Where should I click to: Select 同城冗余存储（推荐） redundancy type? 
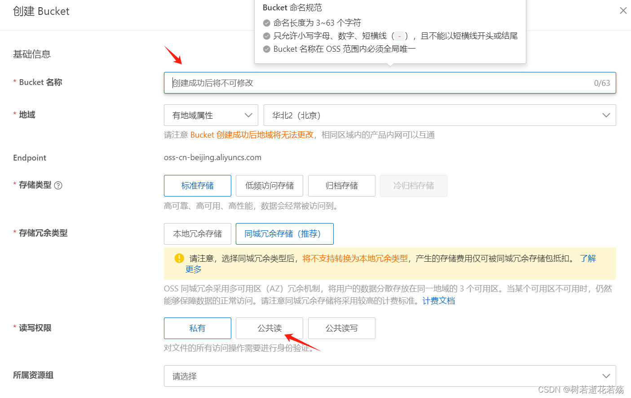pos(284,233)
